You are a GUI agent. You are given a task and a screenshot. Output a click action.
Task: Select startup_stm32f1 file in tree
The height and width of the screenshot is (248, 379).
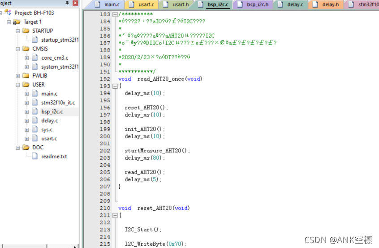click(60, 39)
